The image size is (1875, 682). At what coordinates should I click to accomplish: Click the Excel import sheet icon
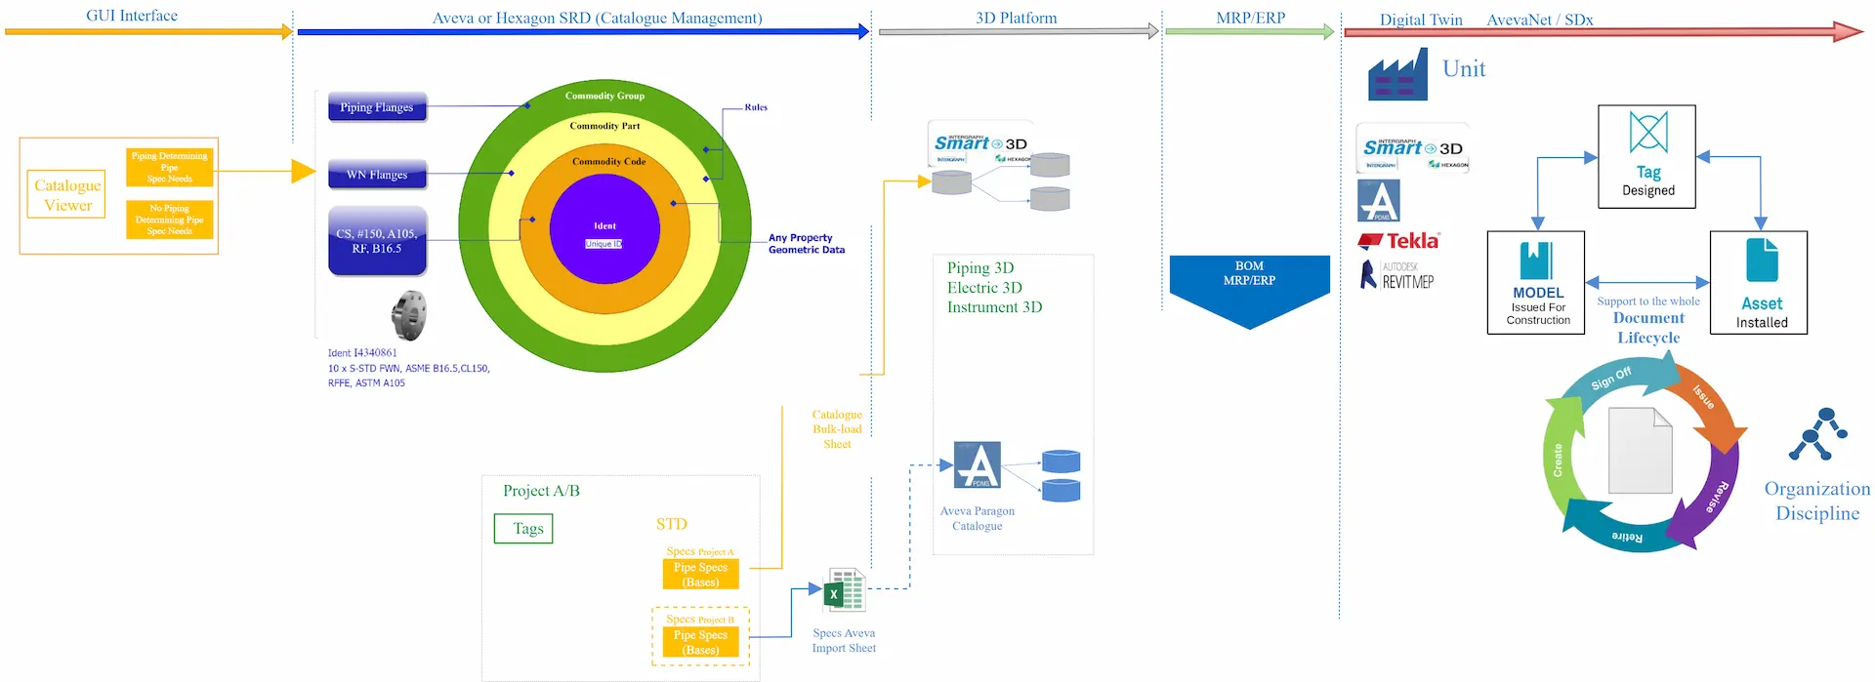[845, 590]
